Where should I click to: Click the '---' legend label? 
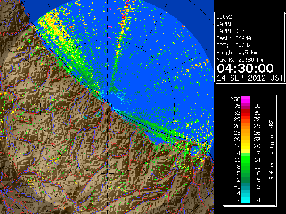click(x=256, y=99)
